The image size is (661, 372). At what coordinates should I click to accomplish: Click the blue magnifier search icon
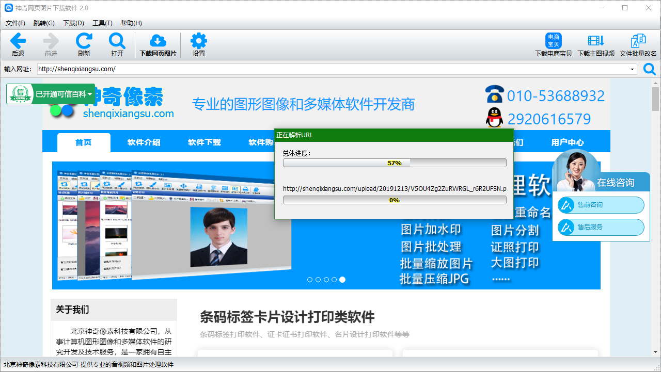click(649, 68)
